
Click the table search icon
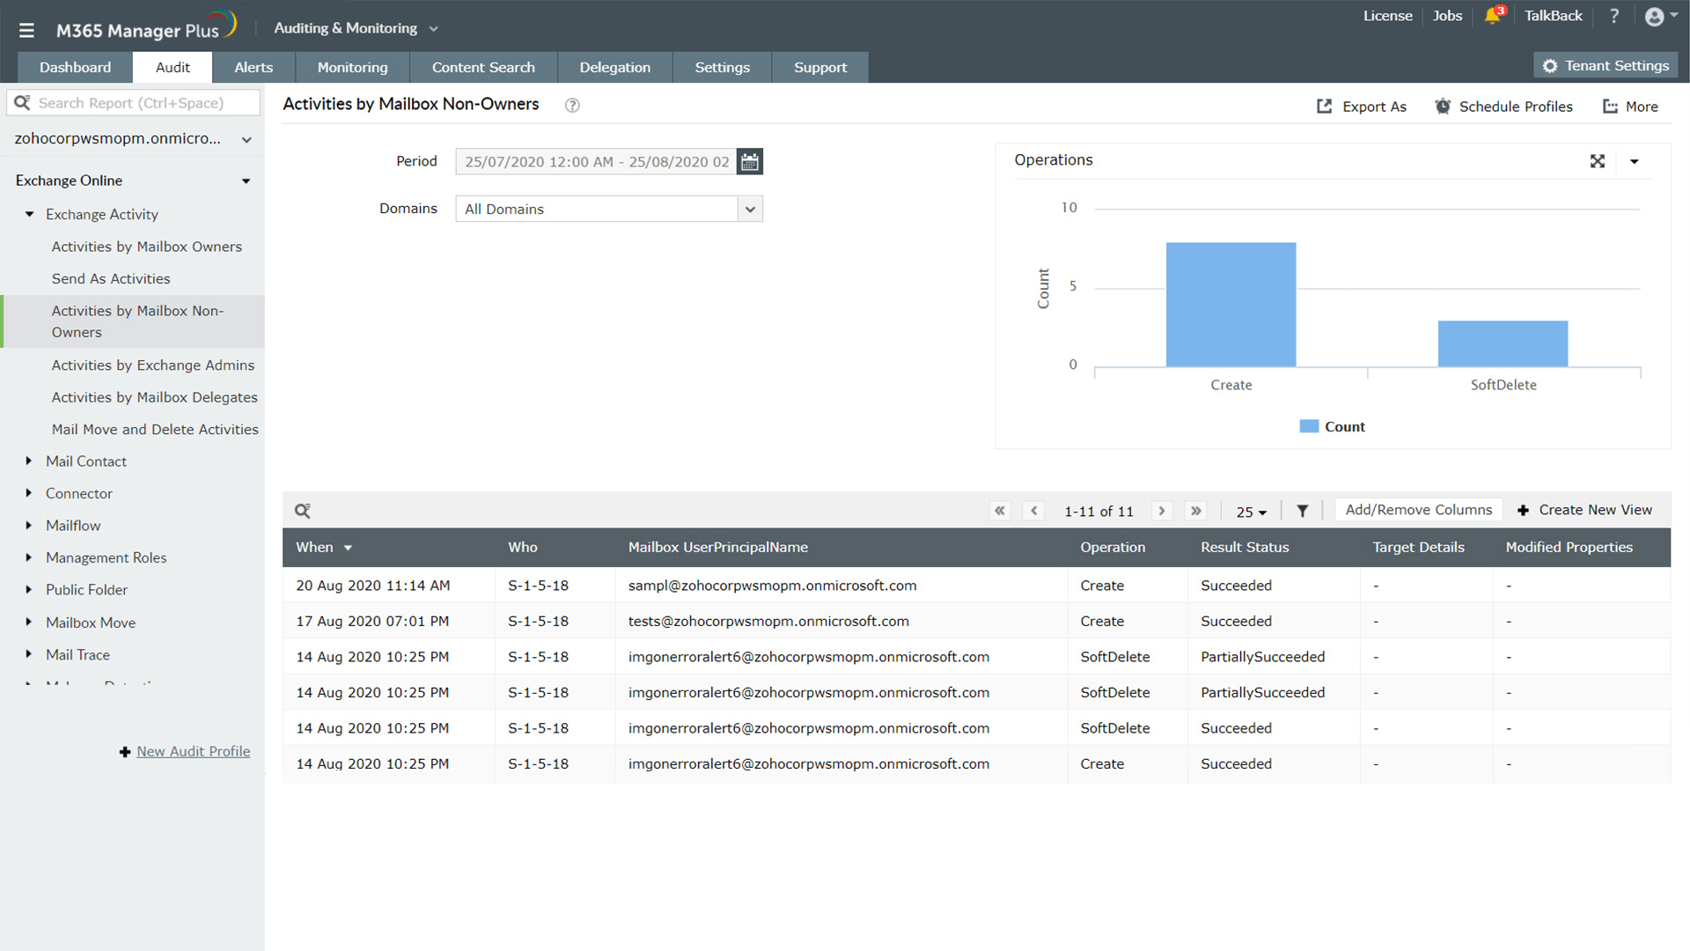[x=302, y=511]
